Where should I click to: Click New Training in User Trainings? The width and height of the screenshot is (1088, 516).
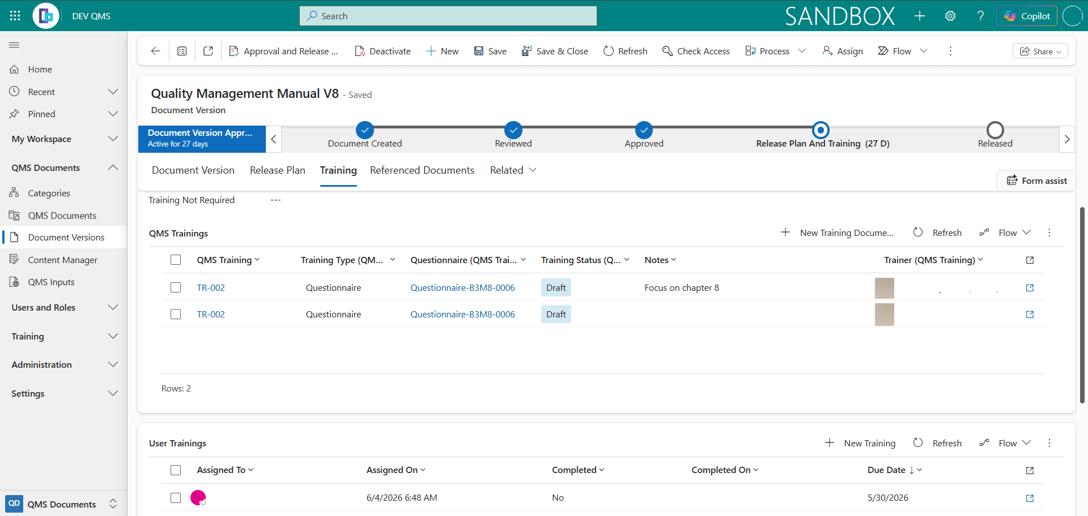click(x=860, y=443)
